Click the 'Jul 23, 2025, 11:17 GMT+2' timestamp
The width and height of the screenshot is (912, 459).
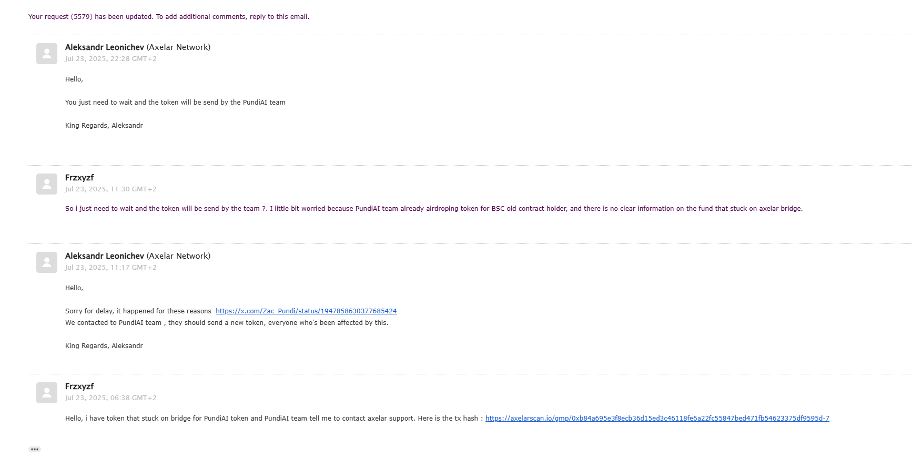click(110, 268)
